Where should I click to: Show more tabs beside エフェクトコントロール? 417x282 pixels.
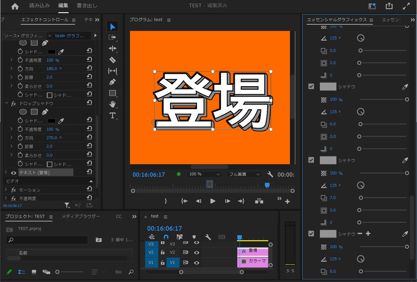(97, 20)
